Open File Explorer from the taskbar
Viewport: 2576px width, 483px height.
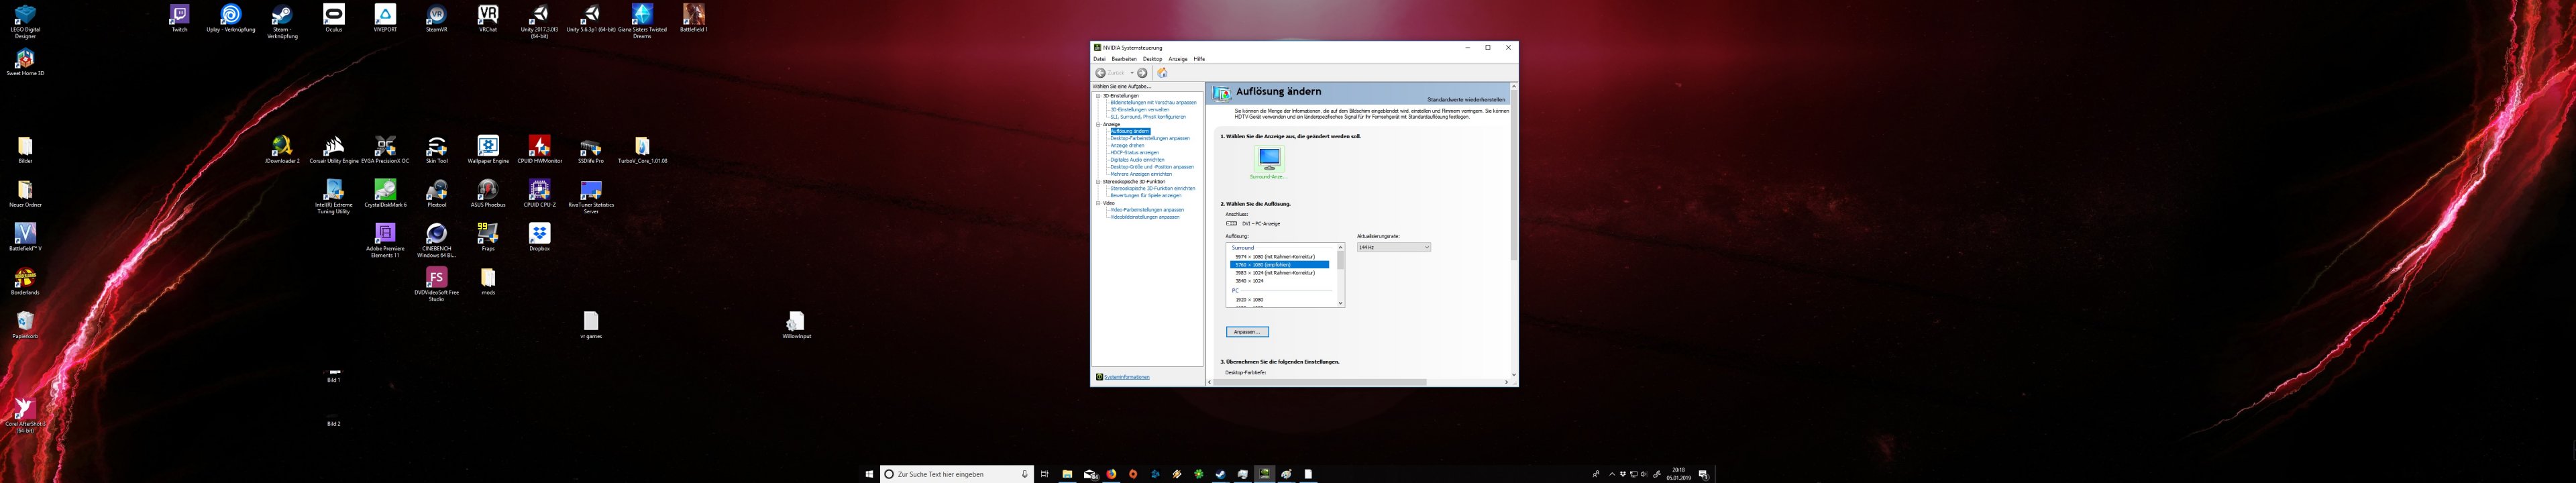point(1067,474)
